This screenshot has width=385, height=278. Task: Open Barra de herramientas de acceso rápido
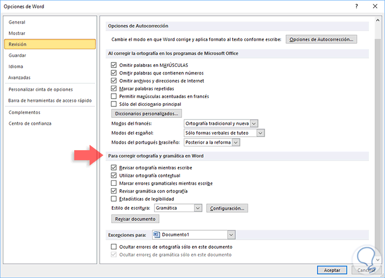click(x=50, y=100)
